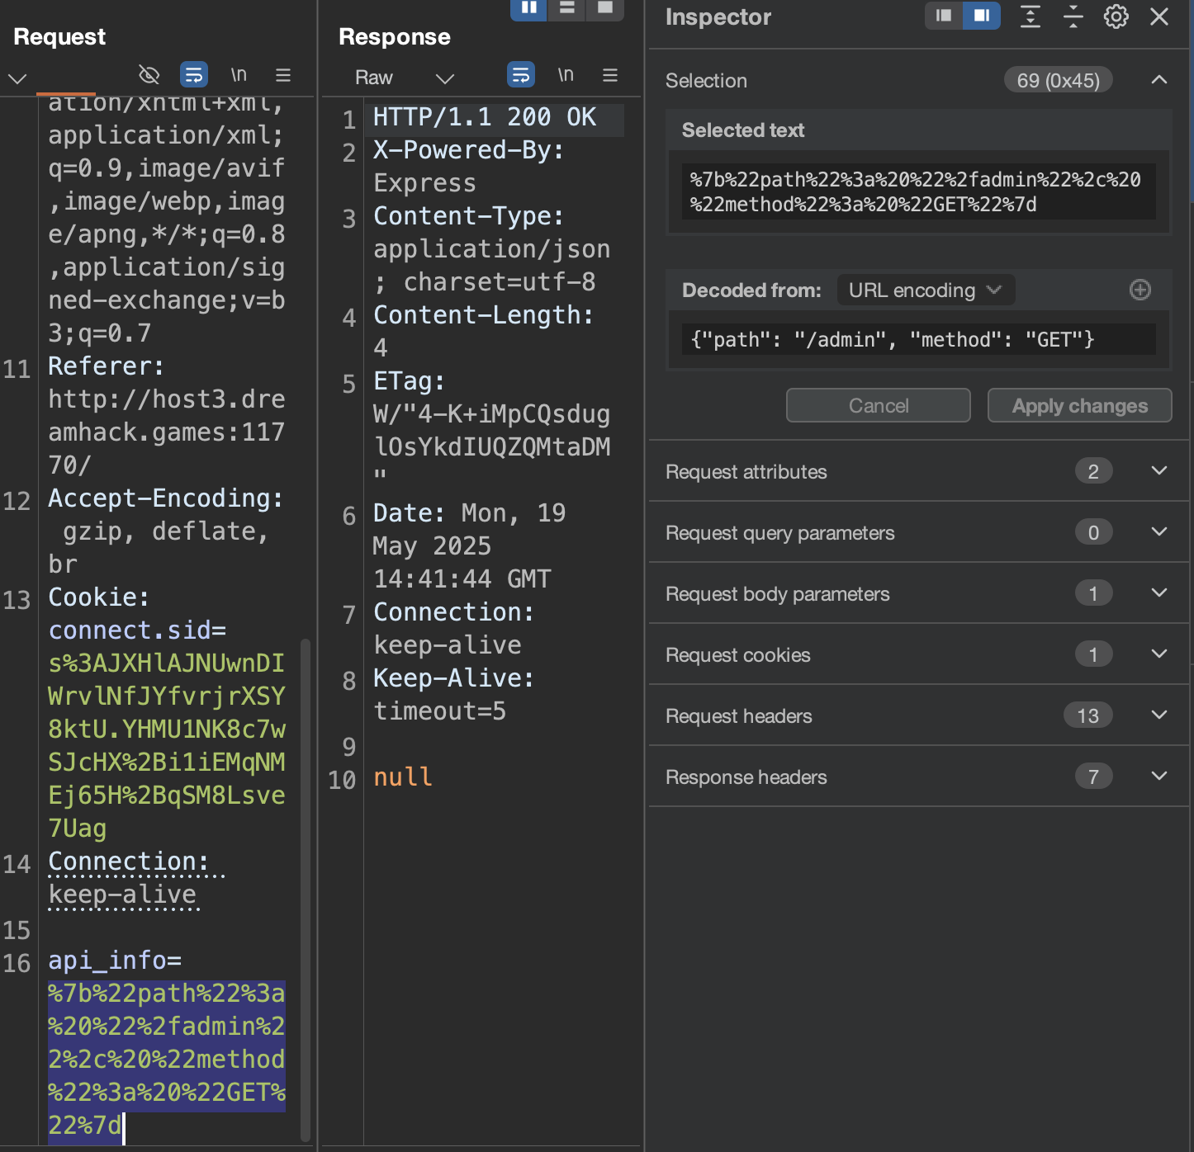The image size is (1194, 1152).
Task: Click Selected text box with encoded value
Action: pos(918,191)
